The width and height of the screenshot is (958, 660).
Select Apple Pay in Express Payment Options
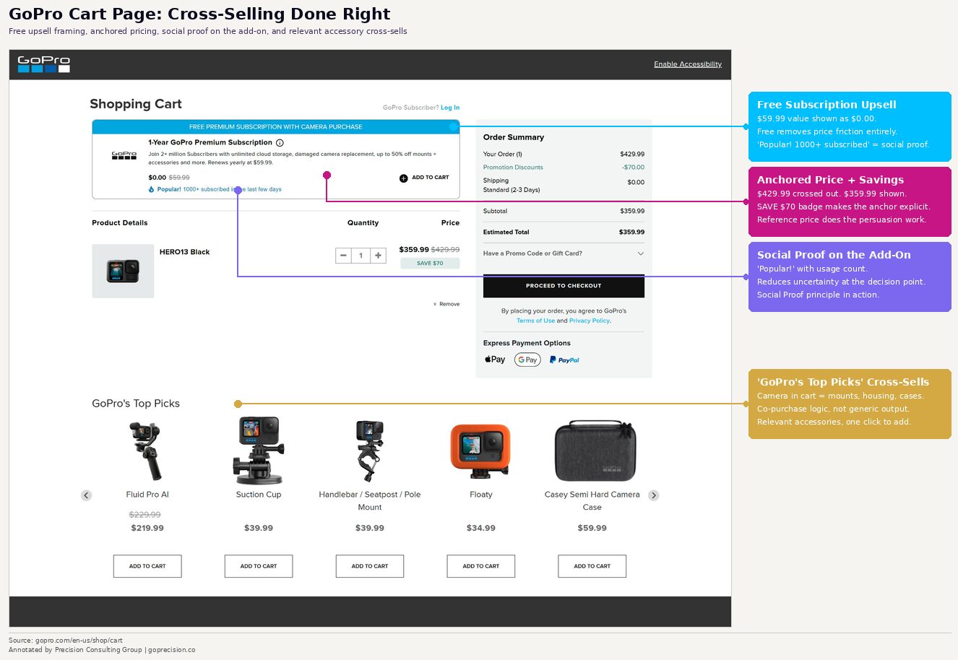pos(494,359)
